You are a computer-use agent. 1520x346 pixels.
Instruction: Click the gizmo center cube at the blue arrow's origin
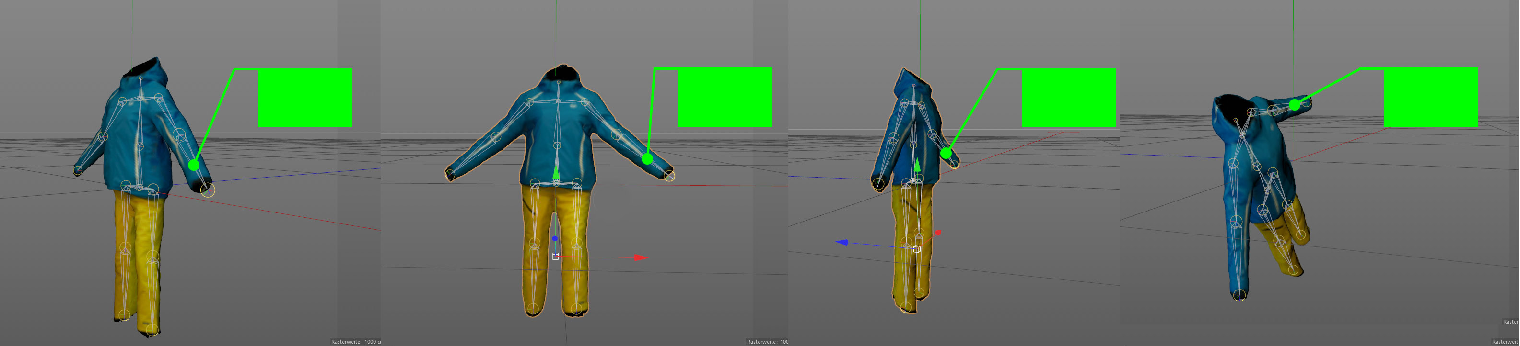[x=916, y=249]
